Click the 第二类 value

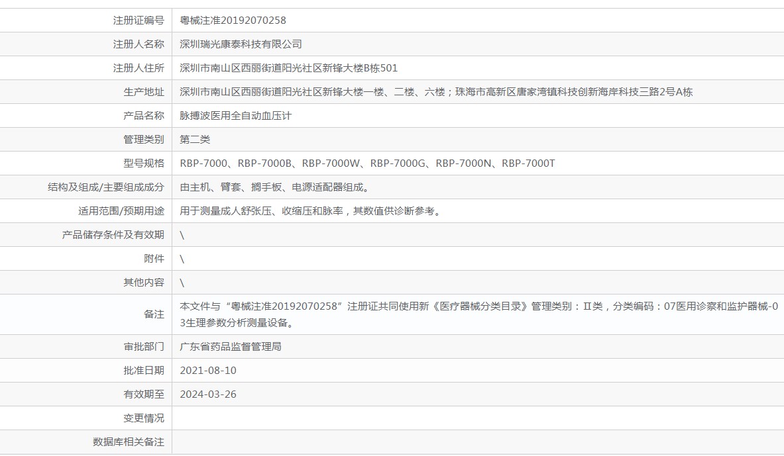point(195,140)
